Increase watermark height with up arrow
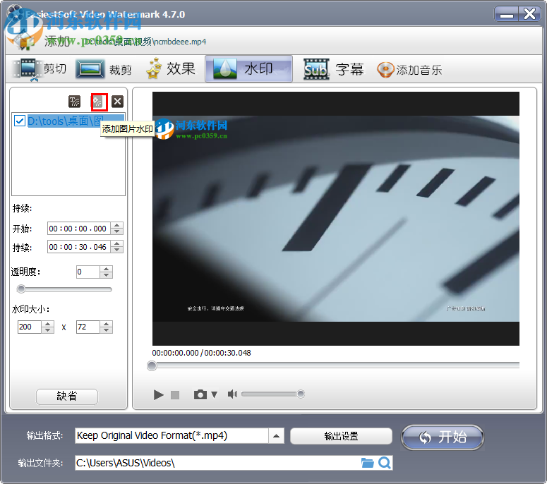Screen dimensions: 547x484 (x=106, y=324)
